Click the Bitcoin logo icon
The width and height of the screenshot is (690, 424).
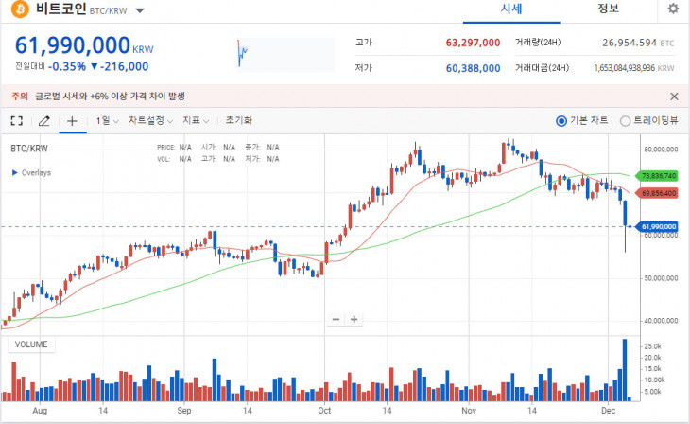20,9
